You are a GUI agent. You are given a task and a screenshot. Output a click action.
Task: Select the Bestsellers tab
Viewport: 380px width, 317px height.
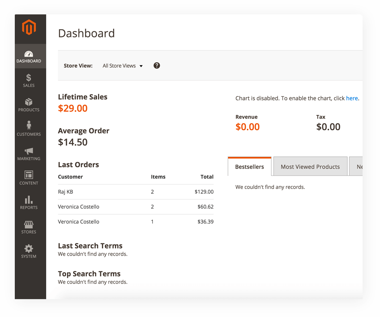tap(249, 166)
